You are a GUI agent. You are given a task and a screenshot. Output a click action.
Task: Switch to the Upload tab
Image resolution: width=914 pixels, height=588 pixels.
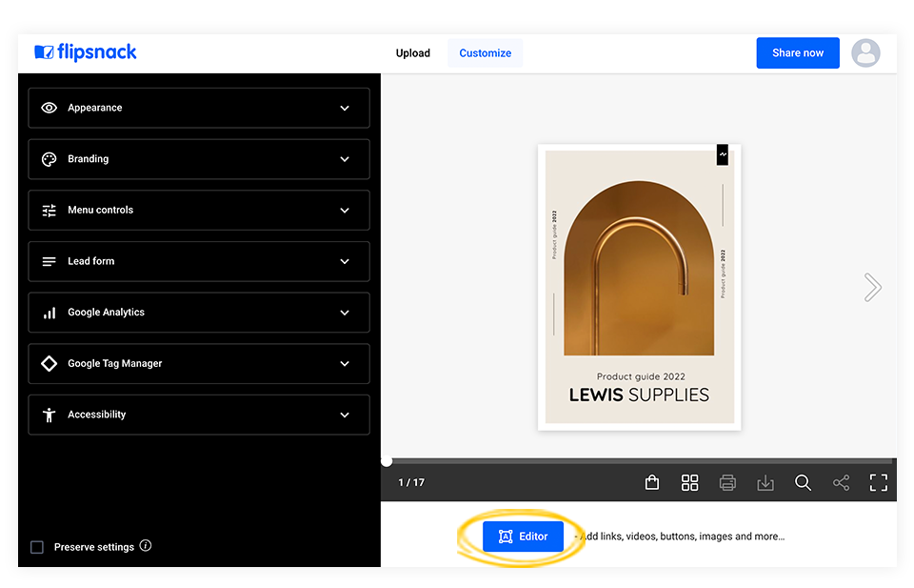click(x=412, y=52)
